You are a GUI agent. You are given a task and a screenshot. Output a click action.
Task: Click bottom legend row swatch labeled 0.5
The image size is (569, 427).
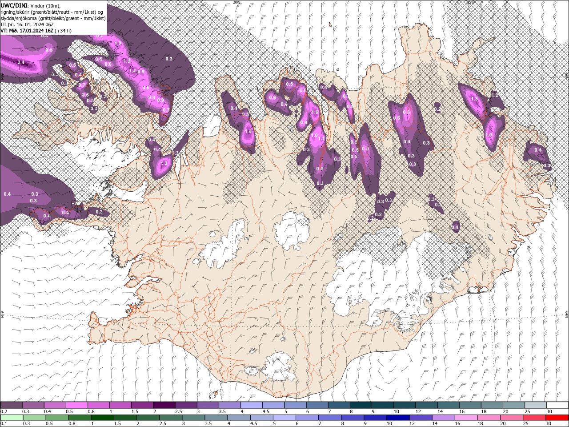pos(57,417)
